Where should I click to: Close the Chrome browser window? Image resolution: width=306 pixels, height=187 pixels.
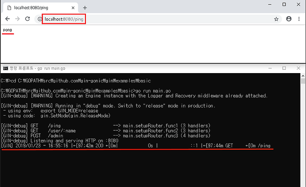click(x=298, y=4)
